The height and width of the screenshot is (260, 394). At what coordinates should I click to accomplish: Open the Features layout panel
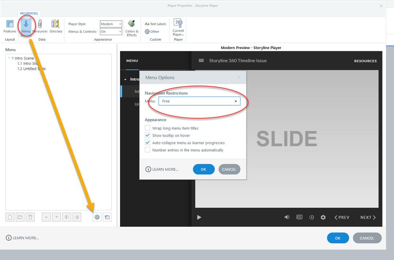pos(10,26)
